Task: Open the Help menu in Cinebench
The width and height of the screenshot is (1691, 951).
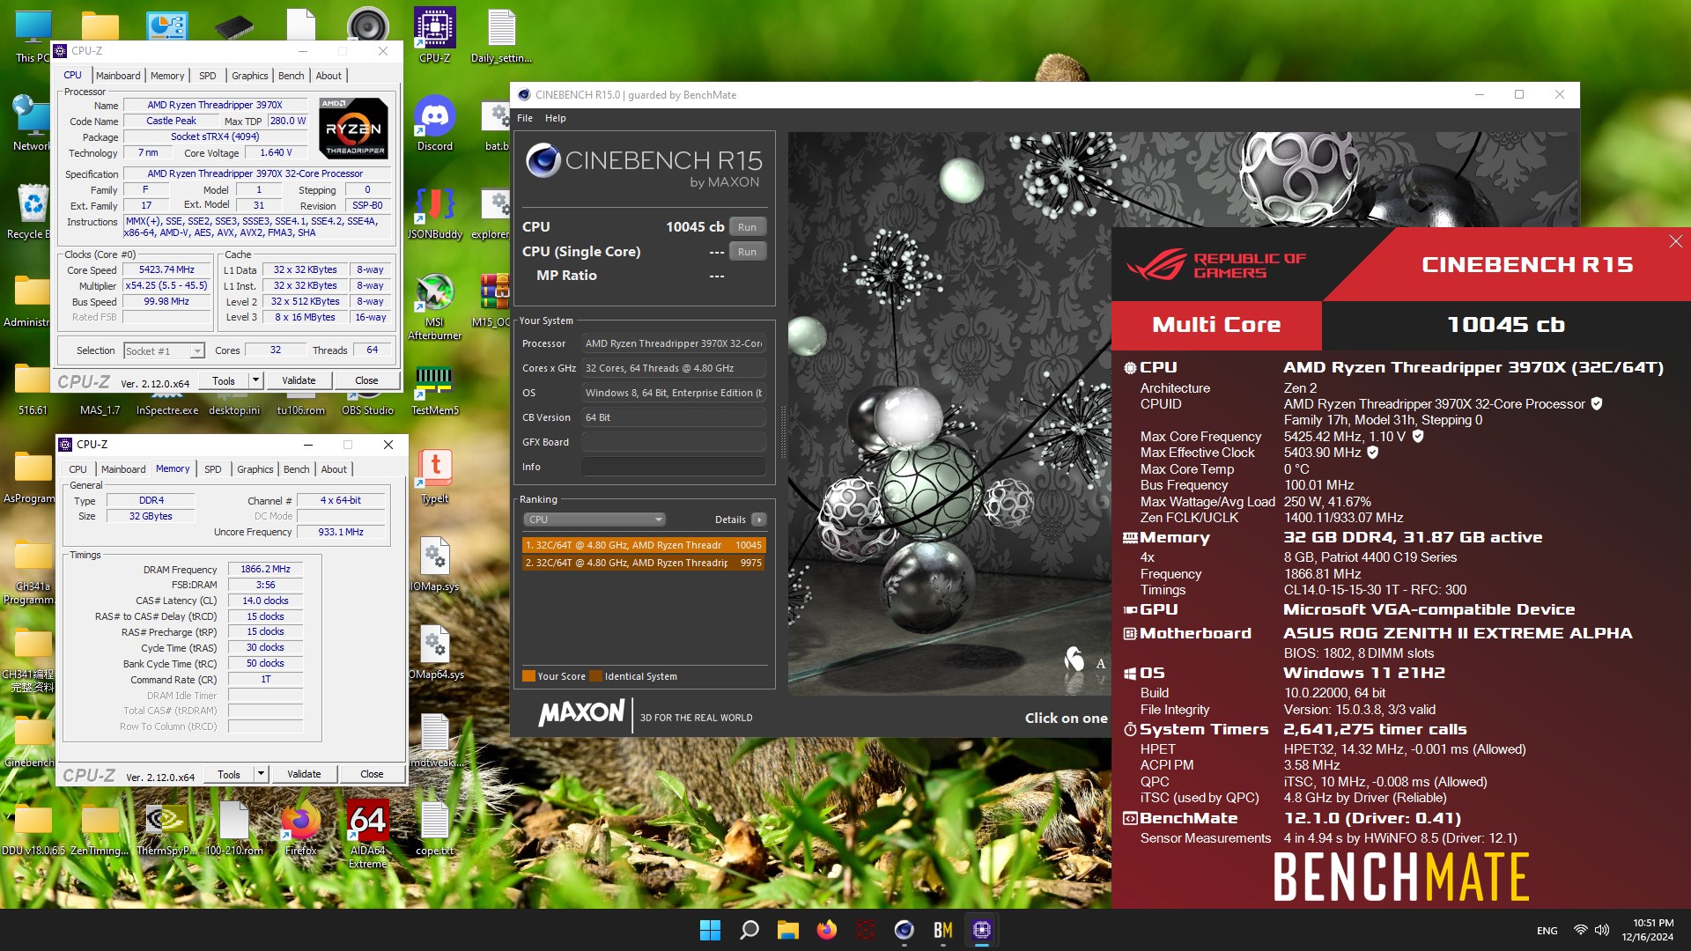Action: pos(555,118)
